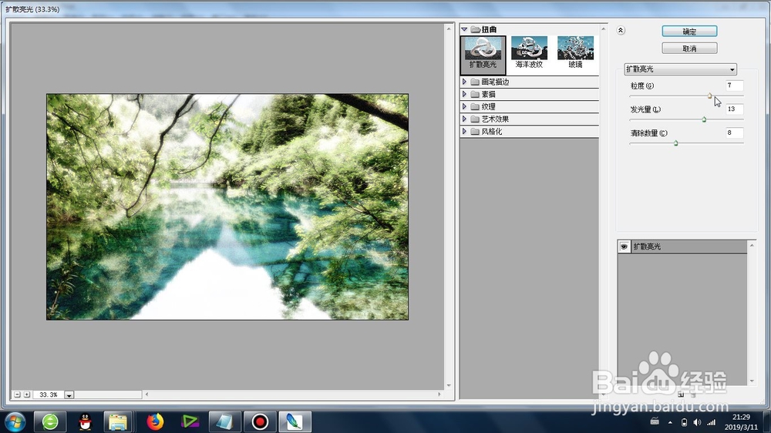Image resolution: width=771 pixels, height=433 pixels.
Task: Open the green play video taskbar icon
Action: [190, 421]
